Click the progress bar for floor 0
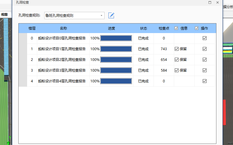Screen dimensions: 233x145 pyautogui.click(x=116, y=38)
